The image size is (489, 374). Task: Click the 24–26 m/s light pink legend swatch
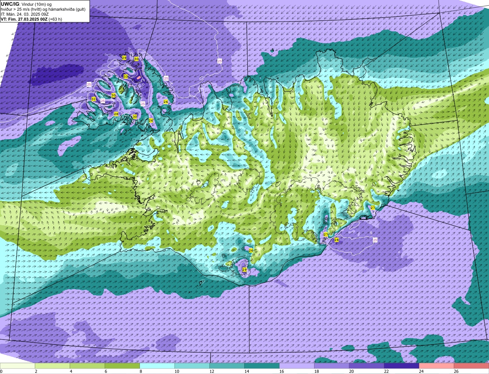(x=437, y=366)
